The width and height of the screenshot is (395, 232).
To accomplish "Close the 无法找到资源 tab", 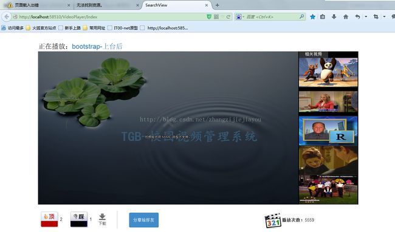I will [137, 5].
